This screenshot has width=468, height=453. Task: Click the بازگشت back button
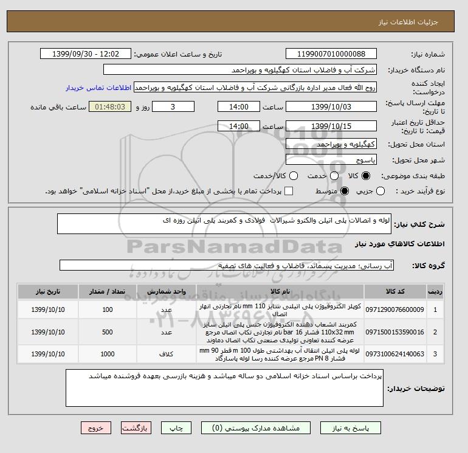[136, 428]
